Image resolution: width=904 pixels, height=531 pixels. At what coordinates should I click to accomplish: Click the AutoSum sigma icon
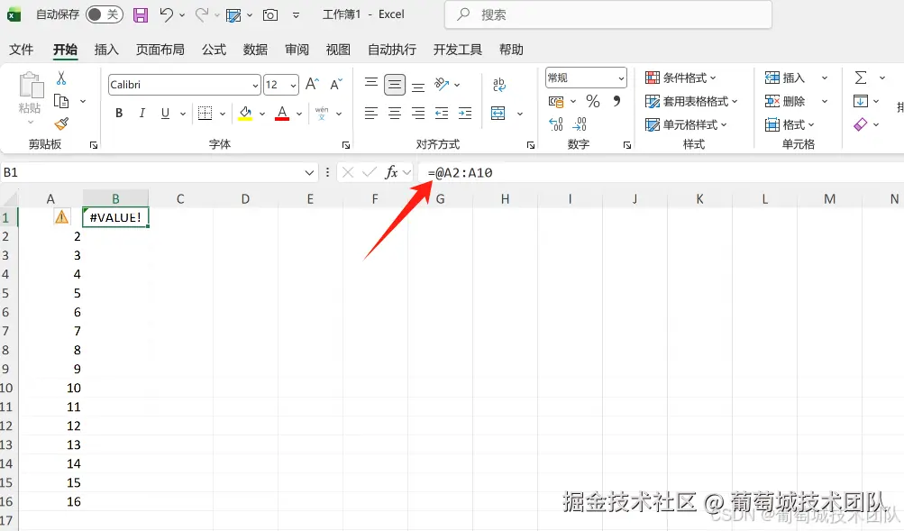pos(861,77)
